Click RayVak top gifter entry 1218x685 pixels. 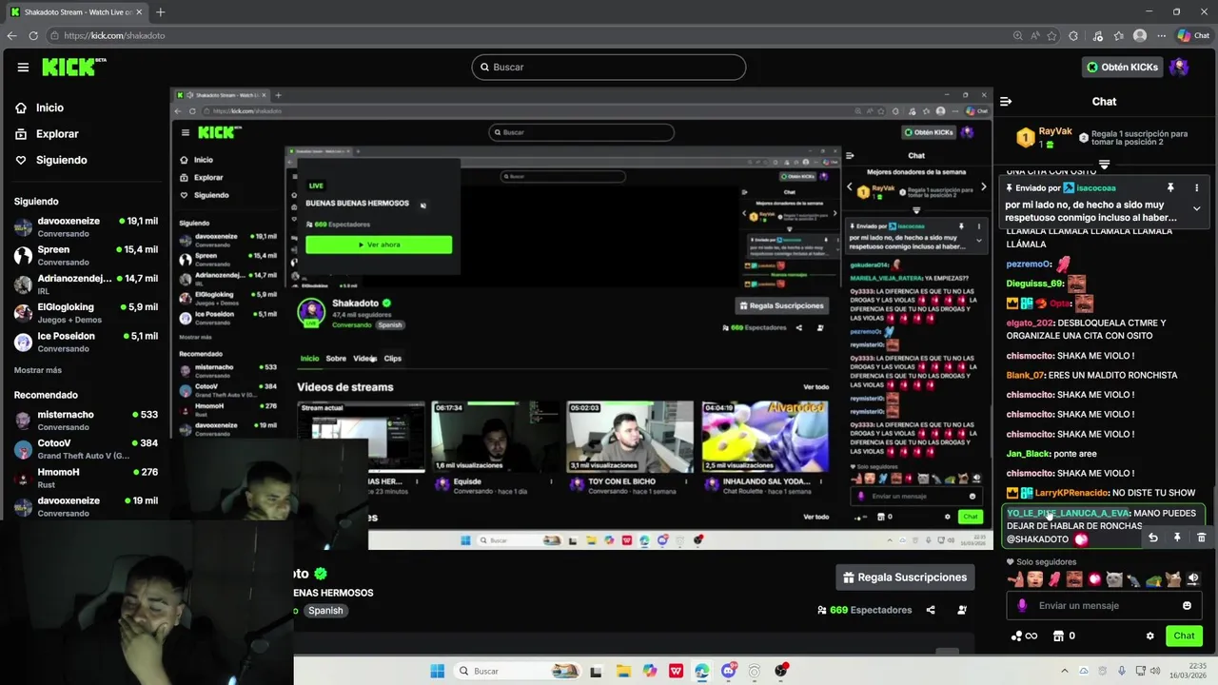coord(1043,138)
